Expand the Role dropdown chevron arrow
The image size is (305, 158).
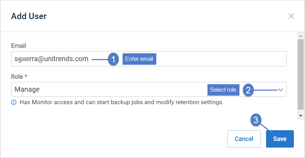point(280,90)
